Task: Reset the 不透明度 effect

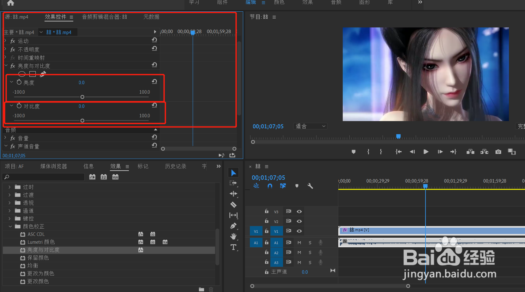Action: tap(154, 49)
